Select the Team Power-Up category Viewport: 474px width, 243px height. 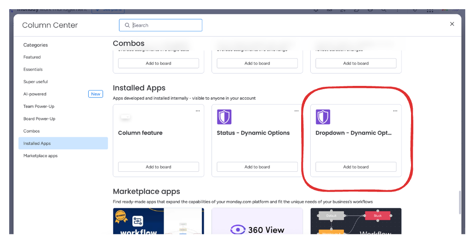click(x=39, y=107)
